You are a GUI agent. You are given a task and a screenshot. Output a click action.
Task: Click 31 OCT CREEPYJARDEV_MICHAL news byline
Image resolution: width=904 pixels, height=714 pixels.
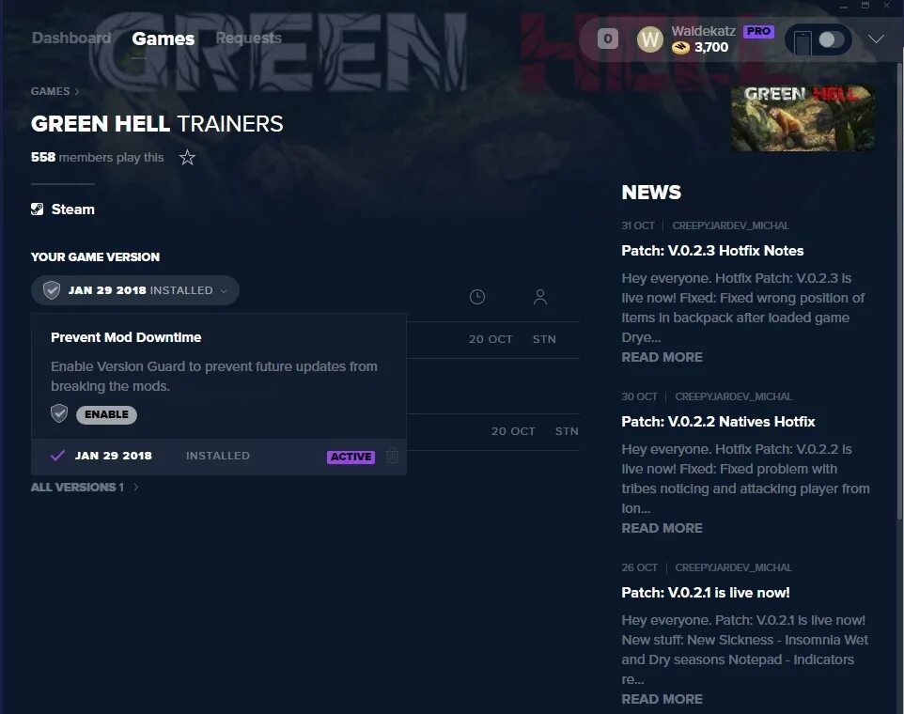tap(705, 225)
